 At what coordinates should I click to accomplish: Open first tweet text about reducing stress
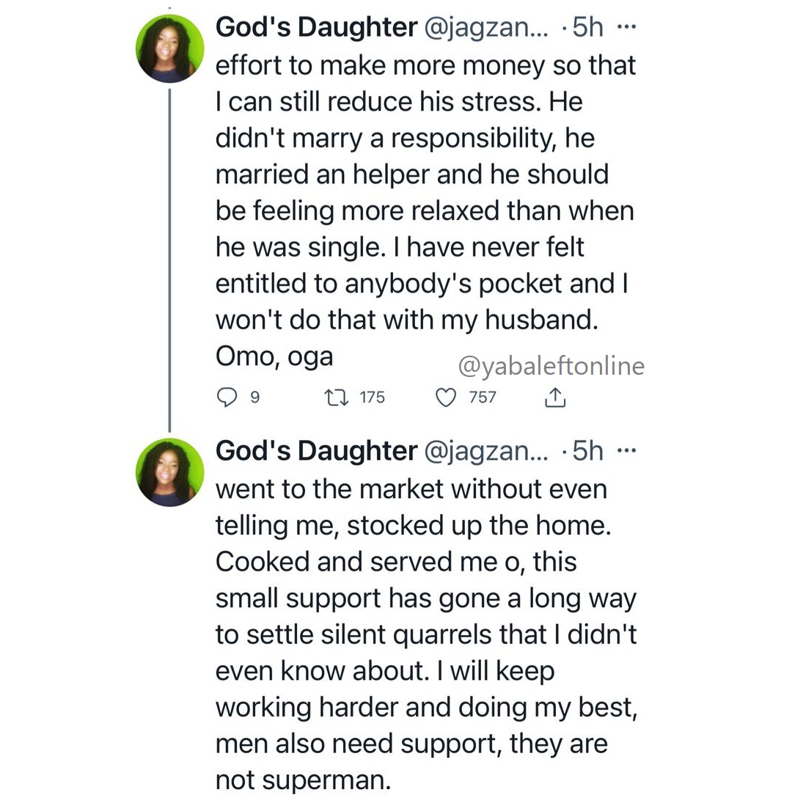tap(425, 210)
